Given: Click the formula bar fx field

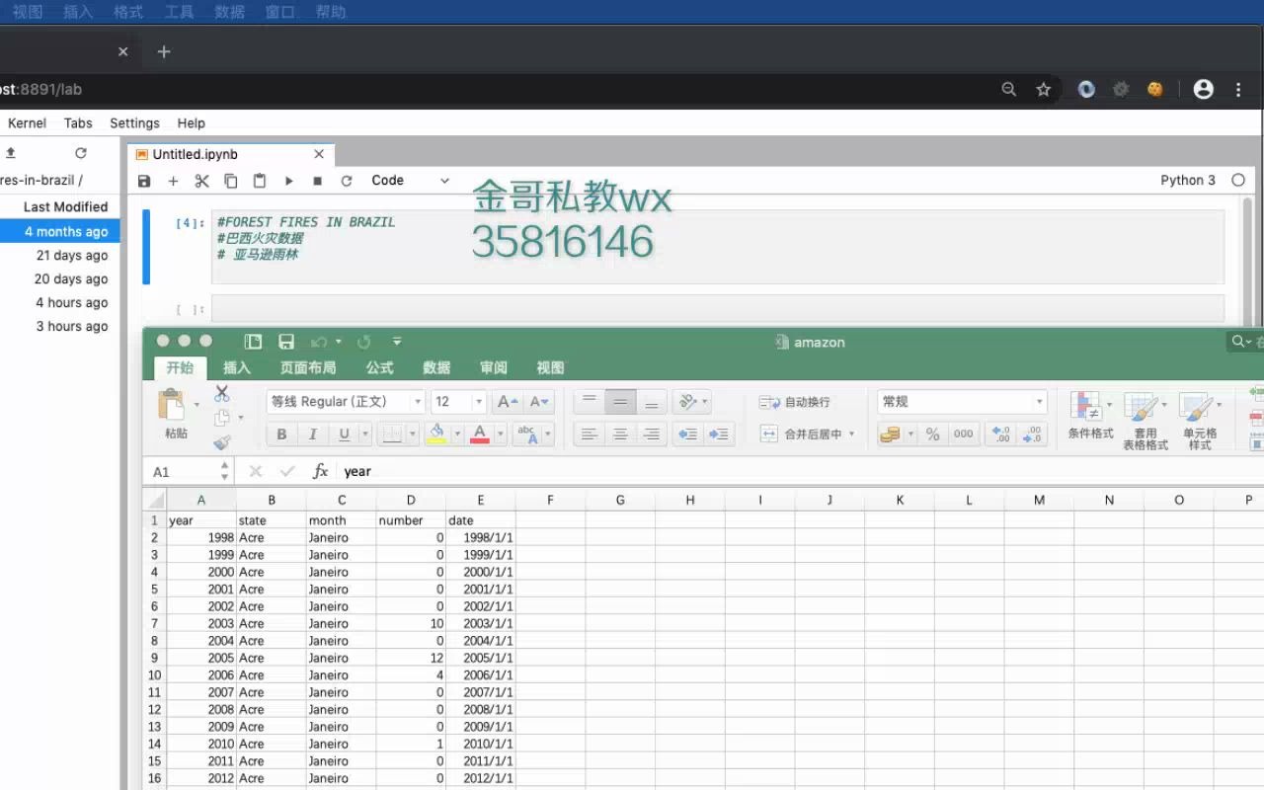Looking at the screenshot, I should (x=320, y=471).
